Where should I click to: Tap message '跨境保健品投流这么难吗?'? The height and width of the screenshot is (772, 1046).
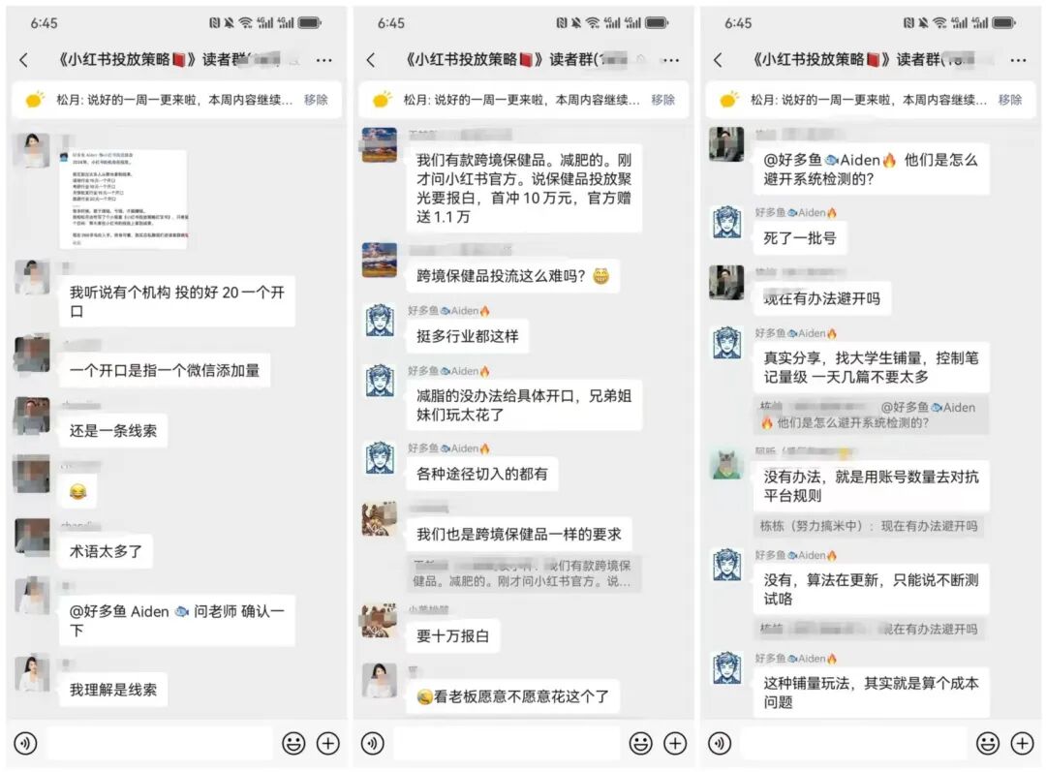512,275
